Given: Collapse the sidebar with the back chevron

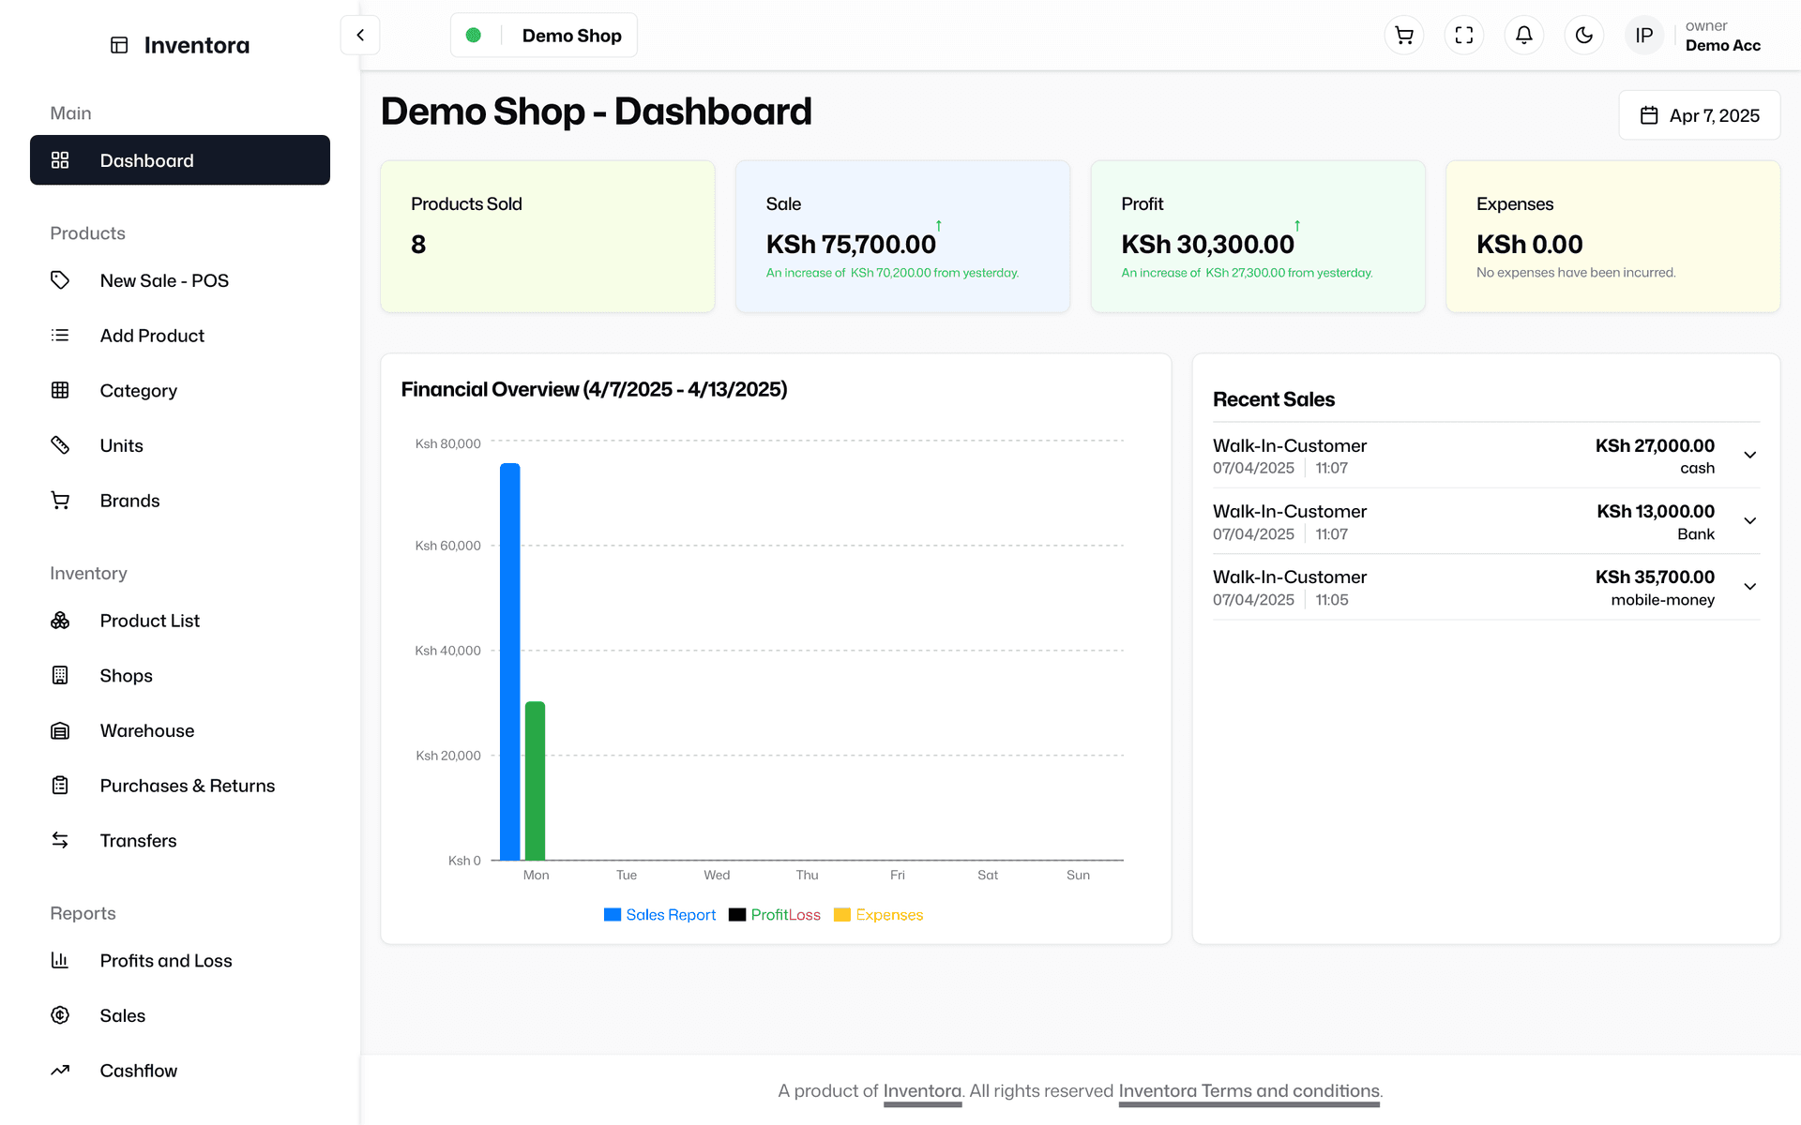Looking at the screenshot, I should pos(360,36).
